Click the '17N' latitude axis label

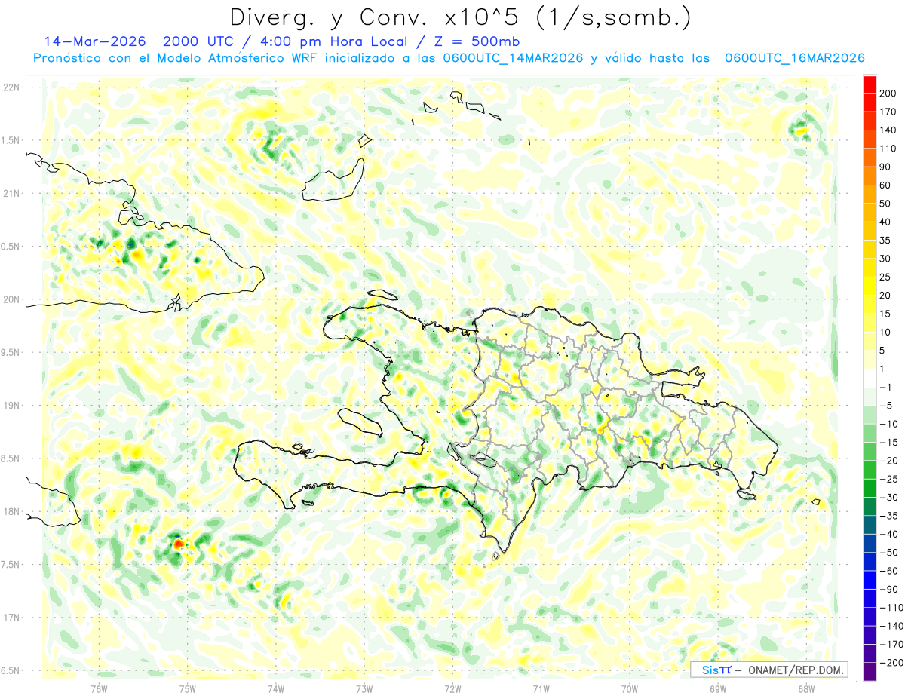pos(11,618)
